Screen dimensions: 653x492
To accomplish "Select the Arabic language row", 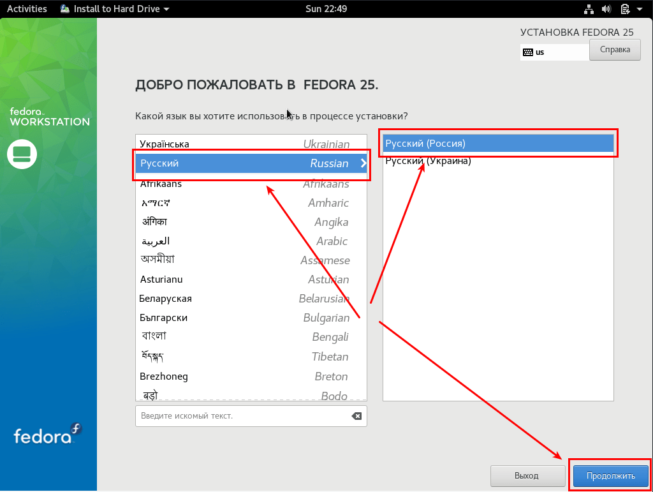I will click(251, 241).
